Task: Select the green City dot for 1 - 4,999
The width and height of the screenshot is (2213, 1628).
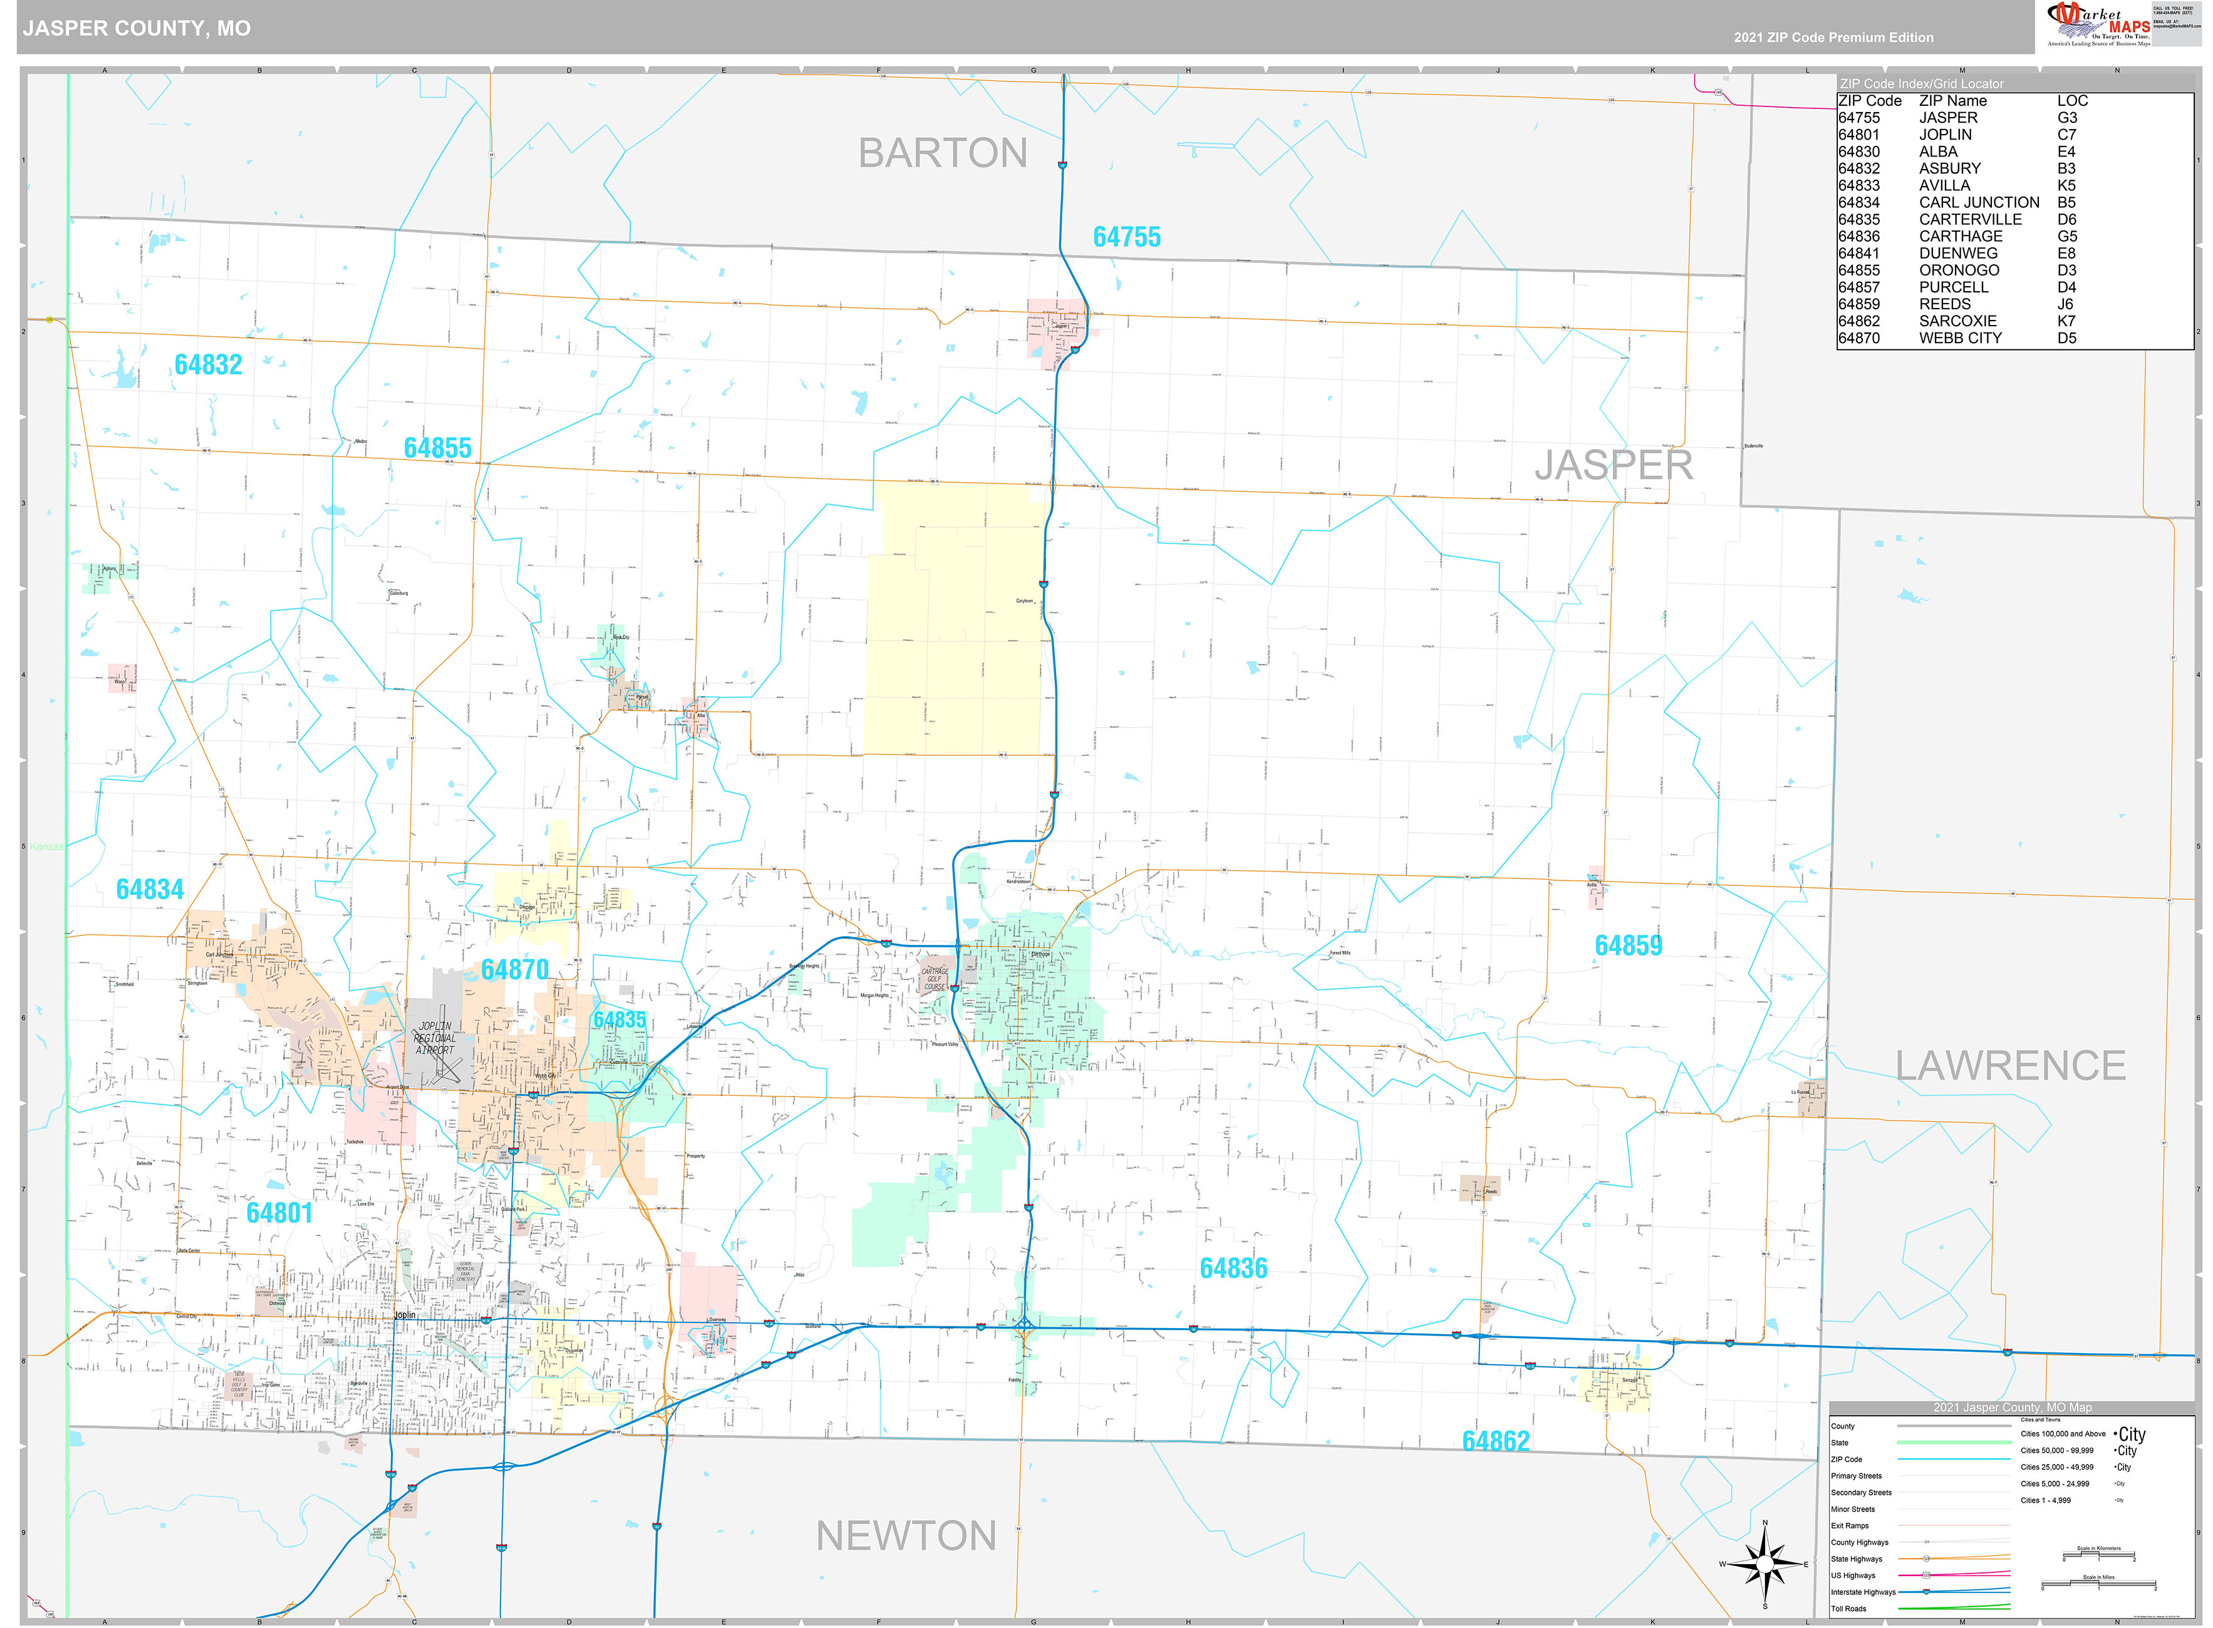Action: click(x=2115, y=1500)
